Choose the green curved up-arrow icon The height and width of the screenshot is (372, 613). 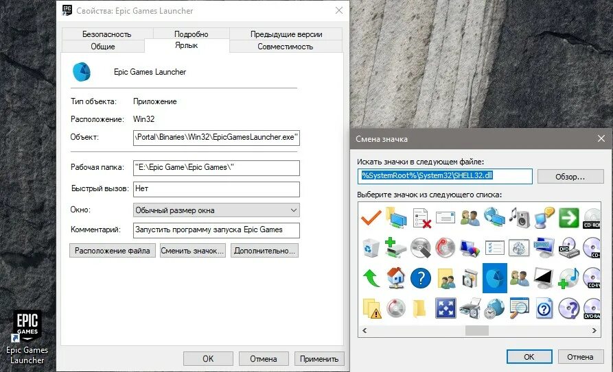coord(371,278)
